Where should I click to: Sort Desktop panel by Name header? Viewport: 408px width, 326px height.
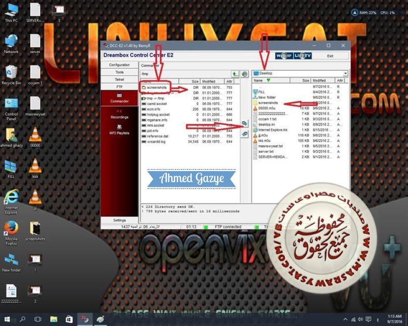pos(271,80)
